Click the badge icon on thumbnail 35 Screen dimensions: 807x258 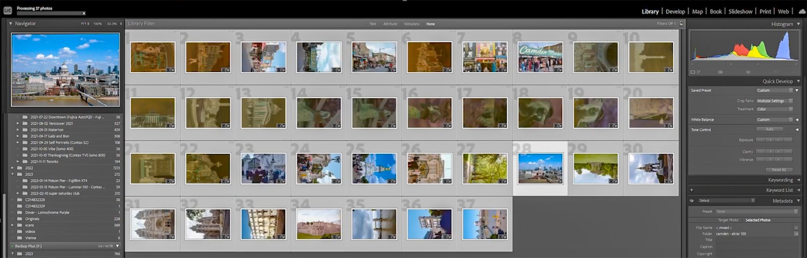[391, 236]
